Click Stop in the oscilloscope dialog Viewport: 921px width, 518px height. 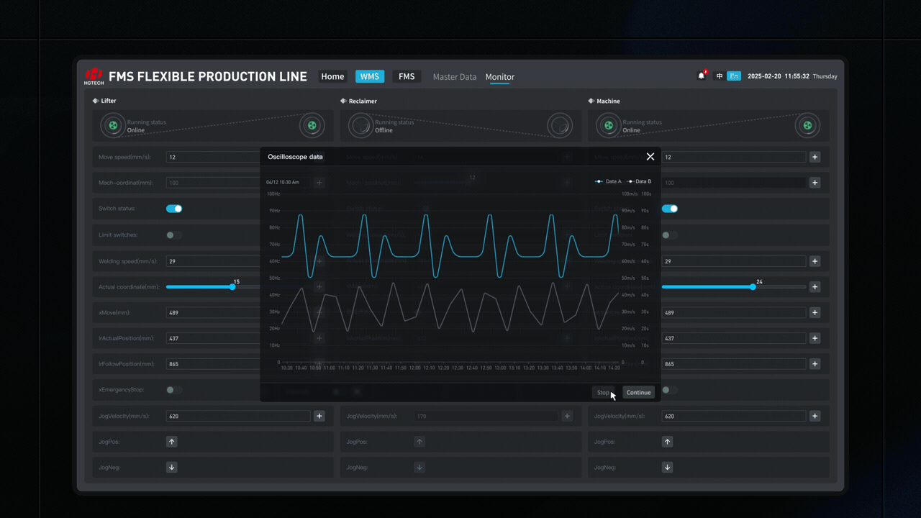point(603,392)
